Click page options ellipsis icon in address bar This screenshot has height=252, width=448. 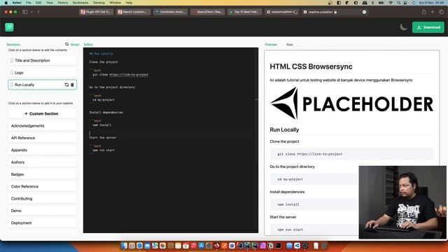(364, 12)
